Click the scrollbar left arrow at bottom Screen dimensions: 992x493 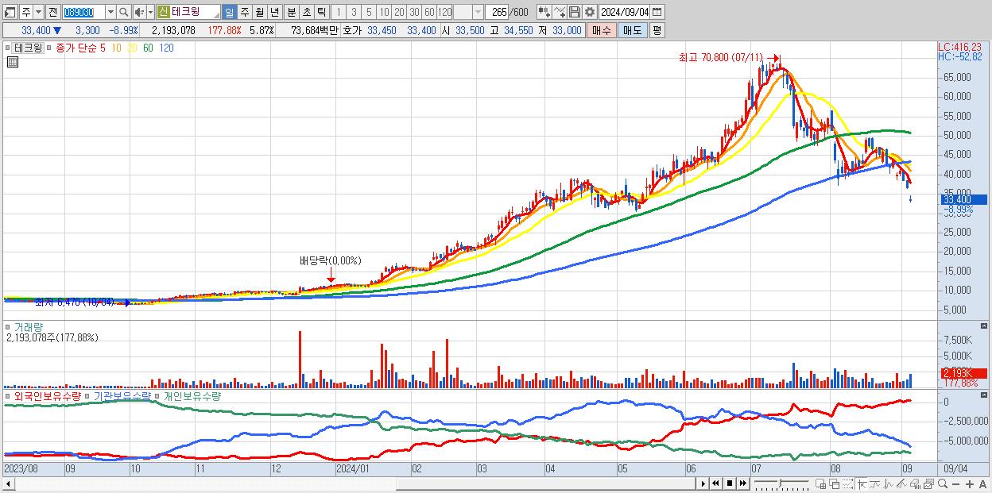[9, 483]
